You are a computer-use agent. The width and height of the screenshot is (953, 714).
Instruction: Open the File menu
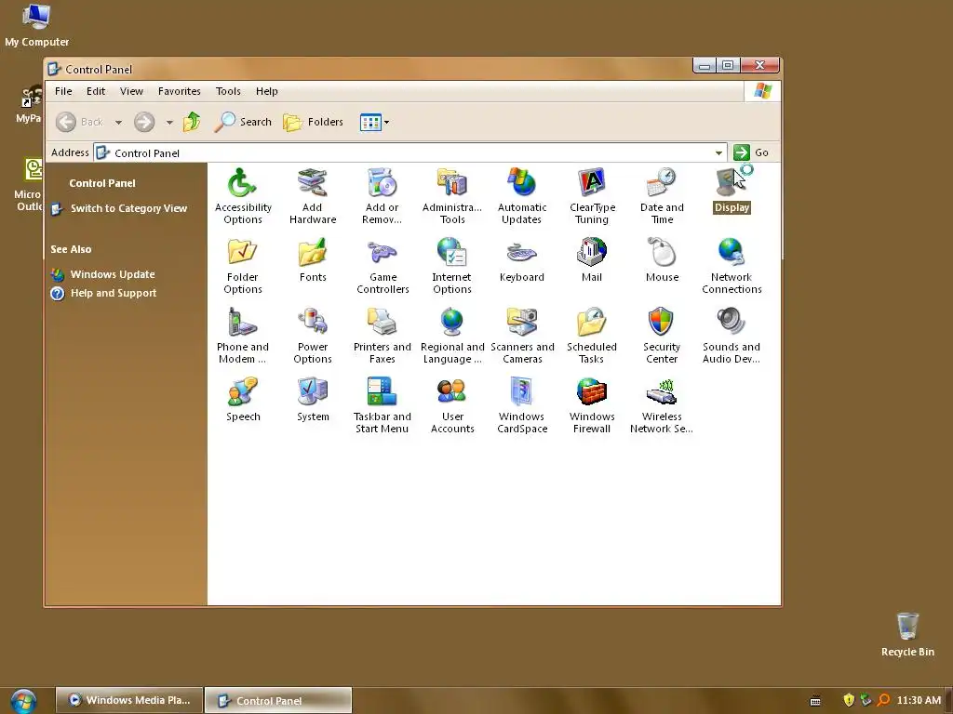[63, 91]
